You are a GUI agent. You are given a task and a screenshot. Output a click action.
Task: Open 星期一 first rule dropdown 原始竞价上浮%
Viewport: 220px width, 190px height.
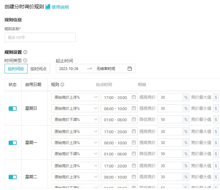click(x=75, y=131)
